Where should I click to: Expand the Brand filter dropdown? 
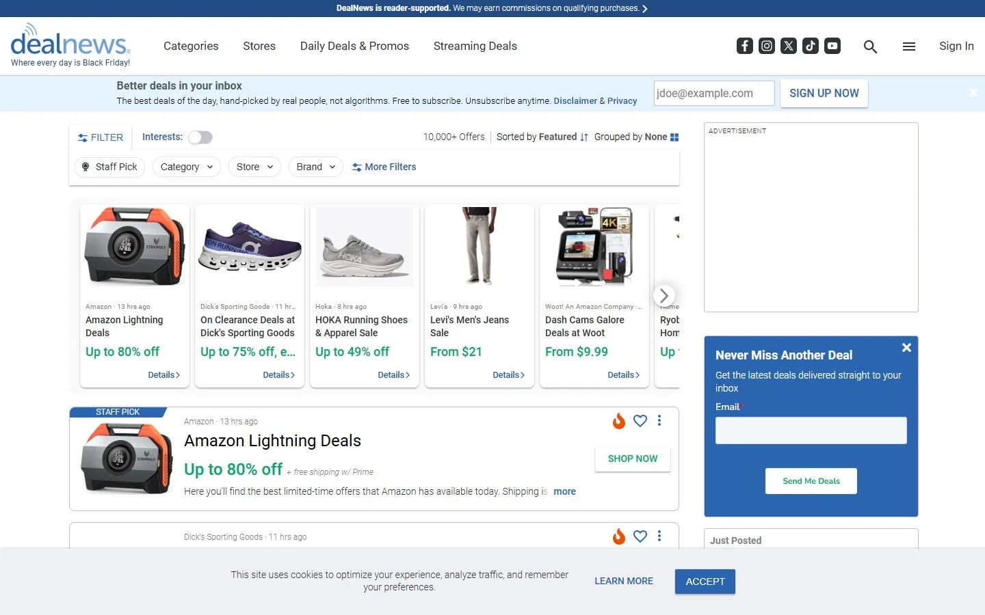coord(316,167)
